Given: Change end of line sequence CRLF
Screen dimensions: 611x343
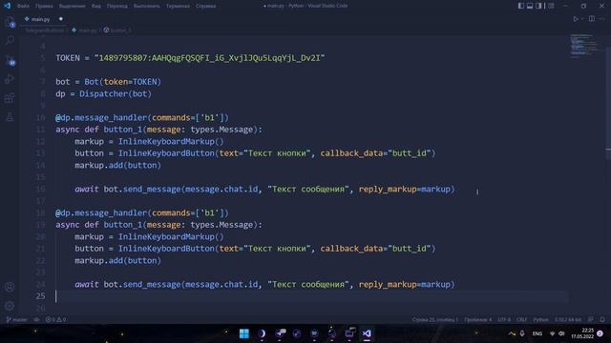Looking at the screenshot, I should [521, 320].
